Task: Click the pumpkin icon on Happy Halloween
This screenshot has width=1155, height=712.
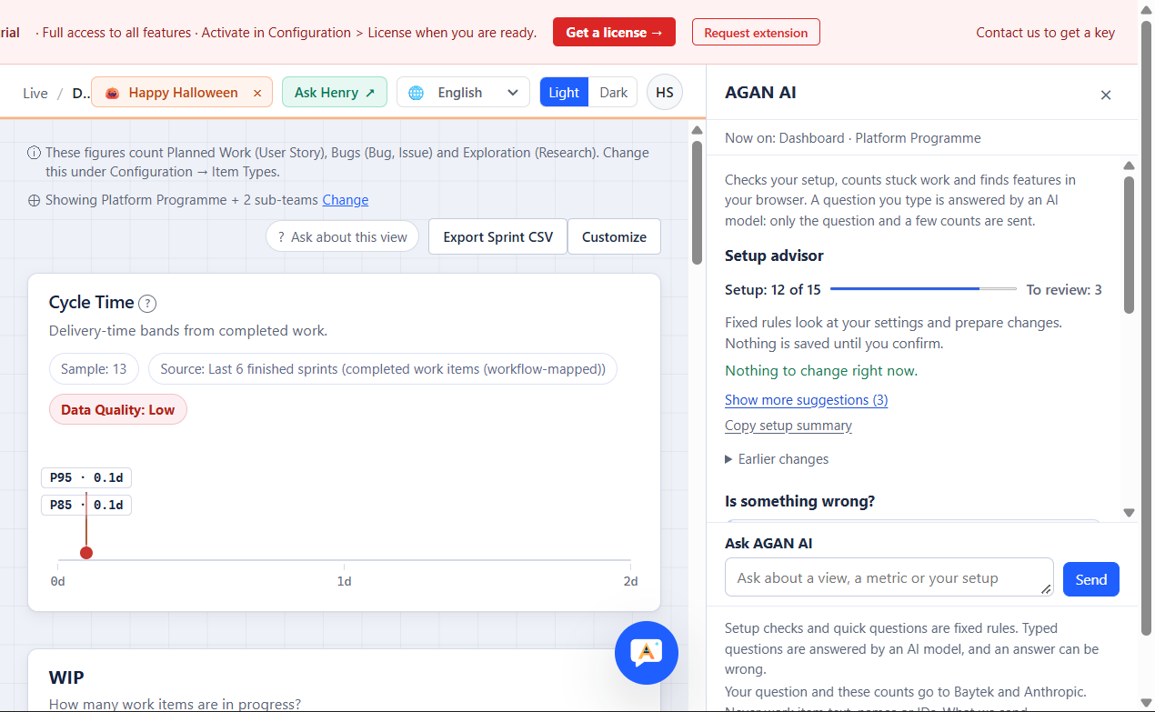Action: point(113,93)
